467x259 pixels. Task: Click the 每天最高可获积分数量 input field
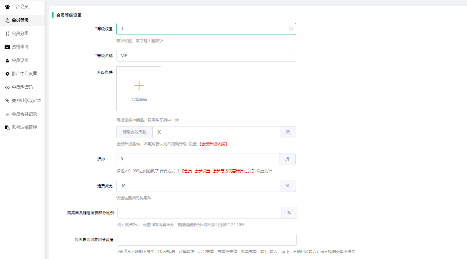tap(207, 240)
